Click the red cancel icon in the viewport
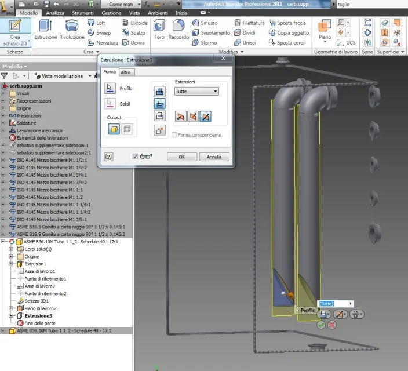Image resolution: width=408 pixels, height=371 pixels. [331, 325]
